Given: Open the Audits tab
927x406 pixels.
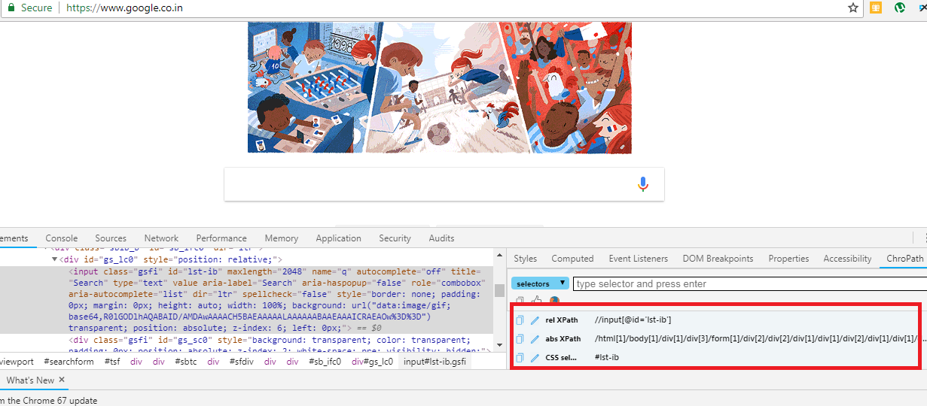Looking at the screenshot, I should [x=441, y=238].
